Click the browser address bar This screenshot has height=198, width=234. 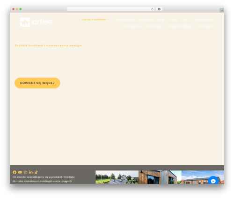[110, 9]
